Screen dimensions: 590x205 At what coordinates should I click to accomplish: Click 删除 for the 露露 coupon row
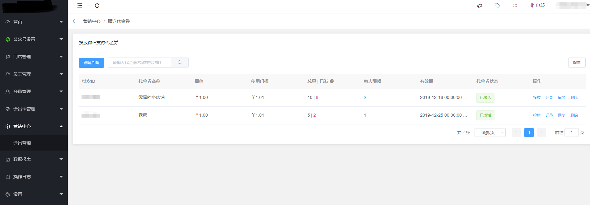(574, 115)
